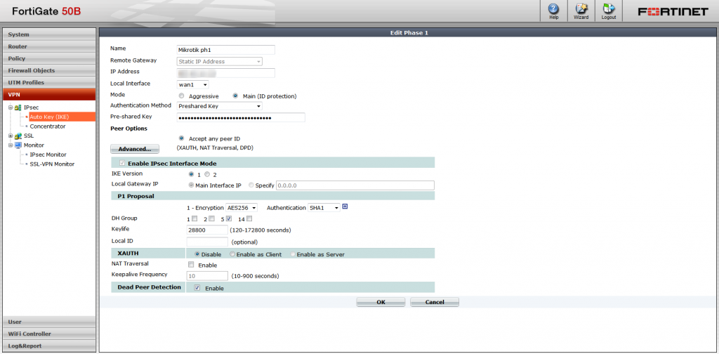Image resolution: width=719 pixels, height=354 pixels.
Task: Collapse the Monitor tree node
Action: click(11, 145)
